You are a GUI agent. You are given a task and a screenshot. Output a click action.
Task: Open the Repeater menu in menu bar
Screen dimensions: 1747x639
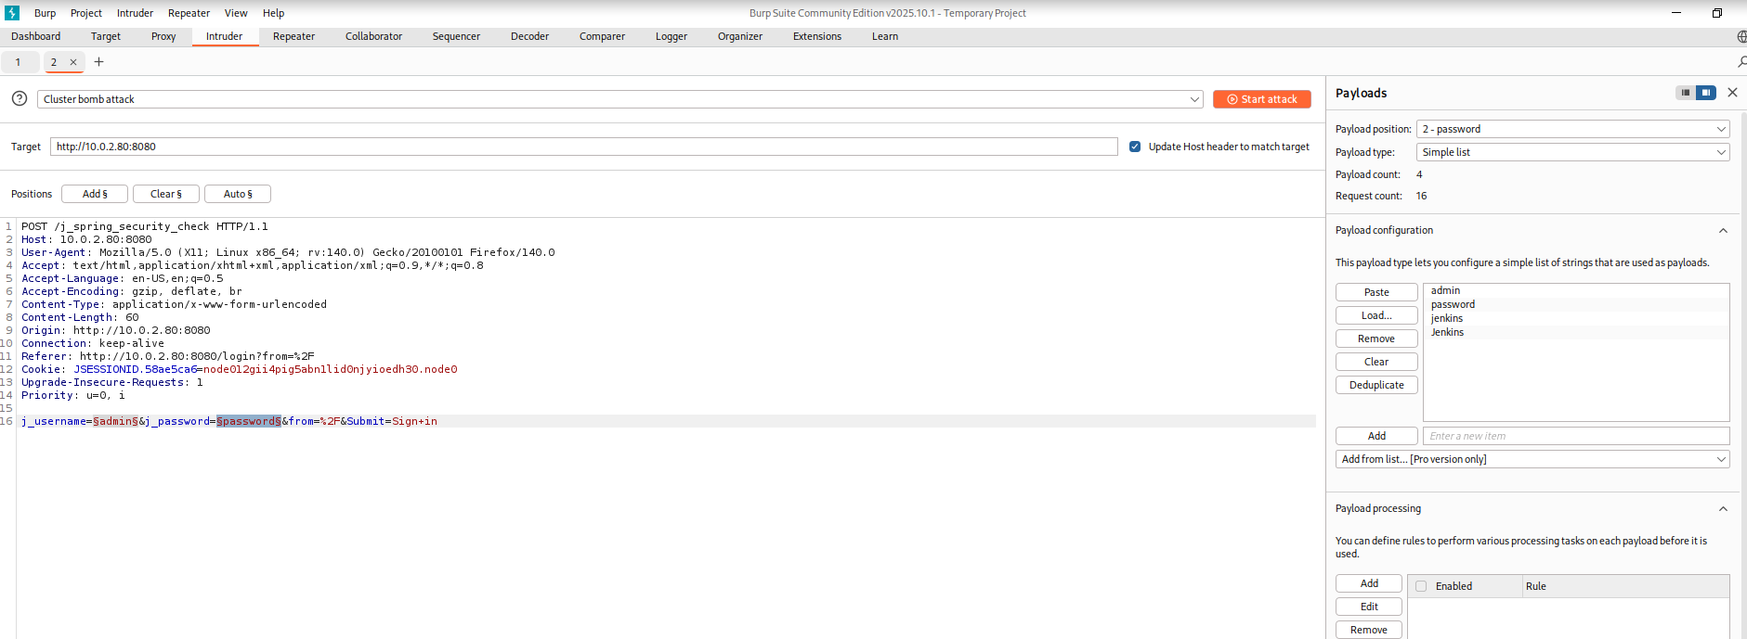coord(189,13)
